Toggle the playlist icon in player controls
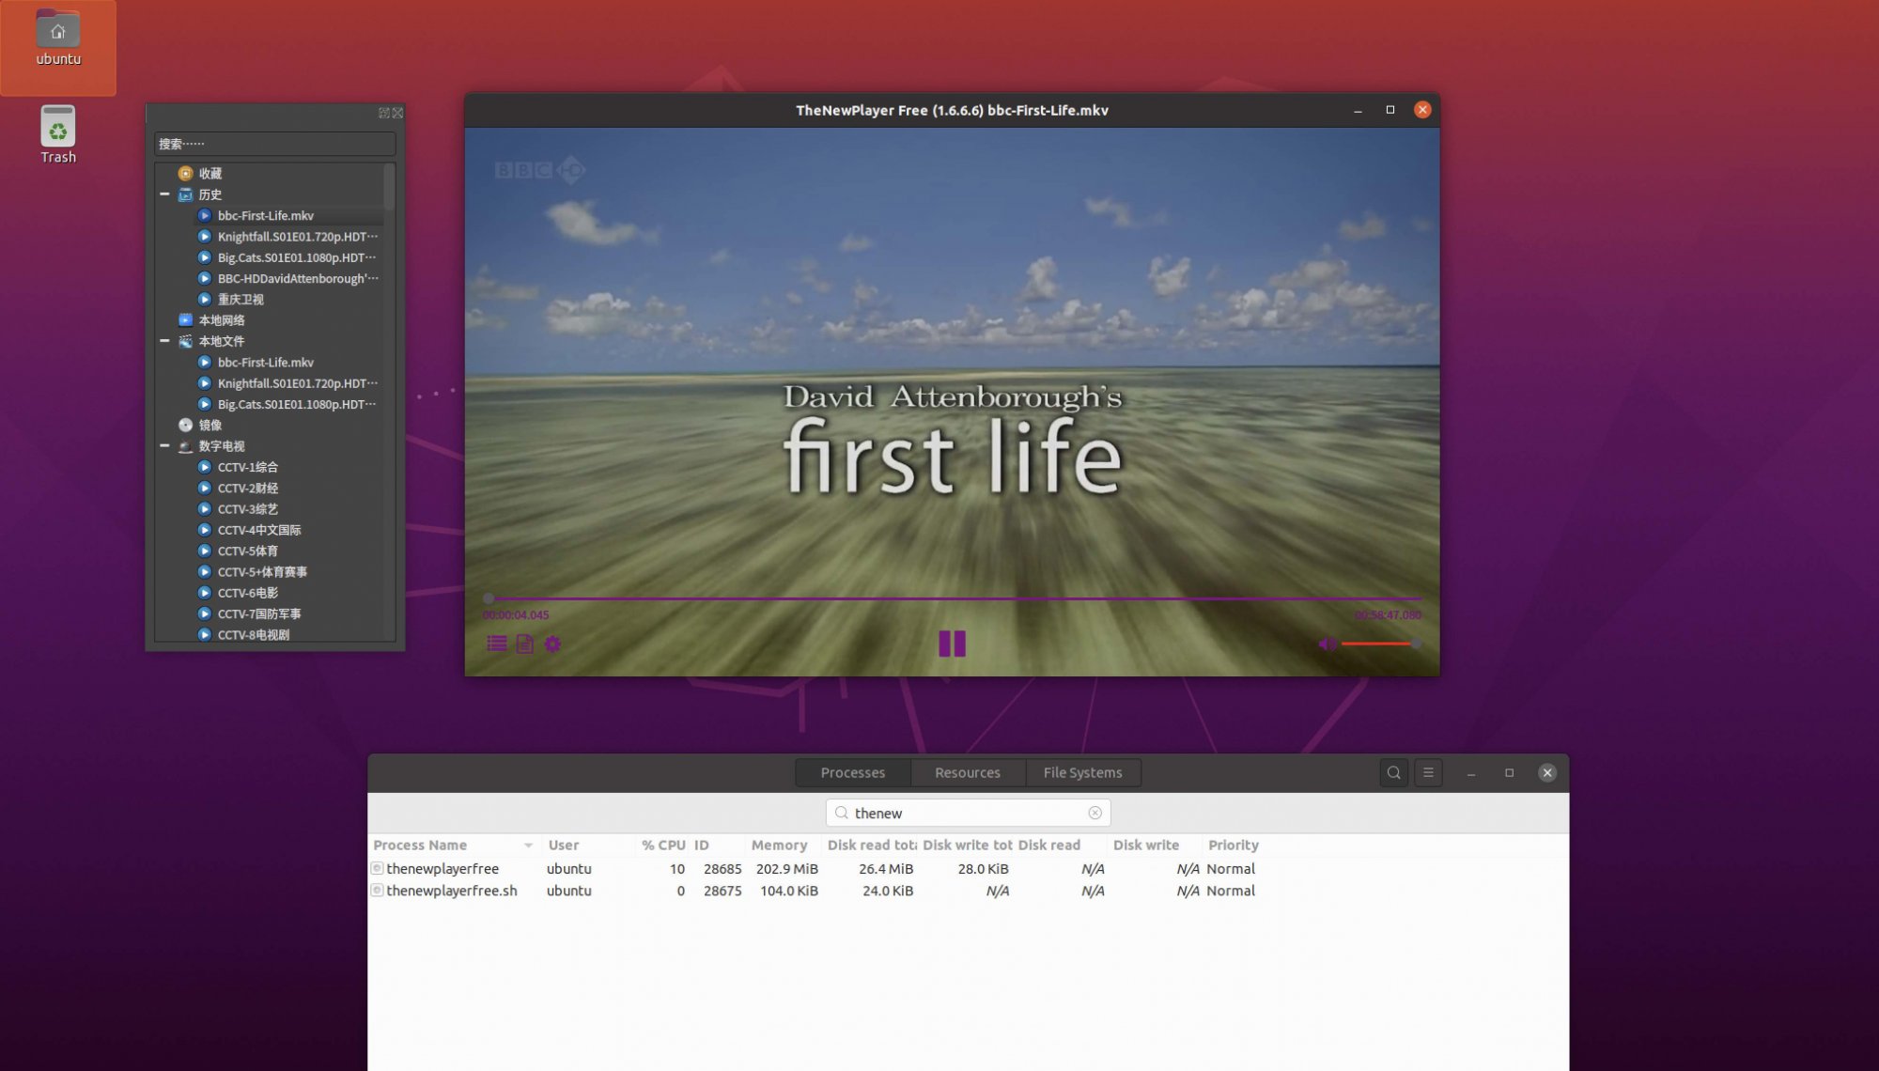Screen dimensions: 1879x1071 pyautogui.click(x=497, y=644)
